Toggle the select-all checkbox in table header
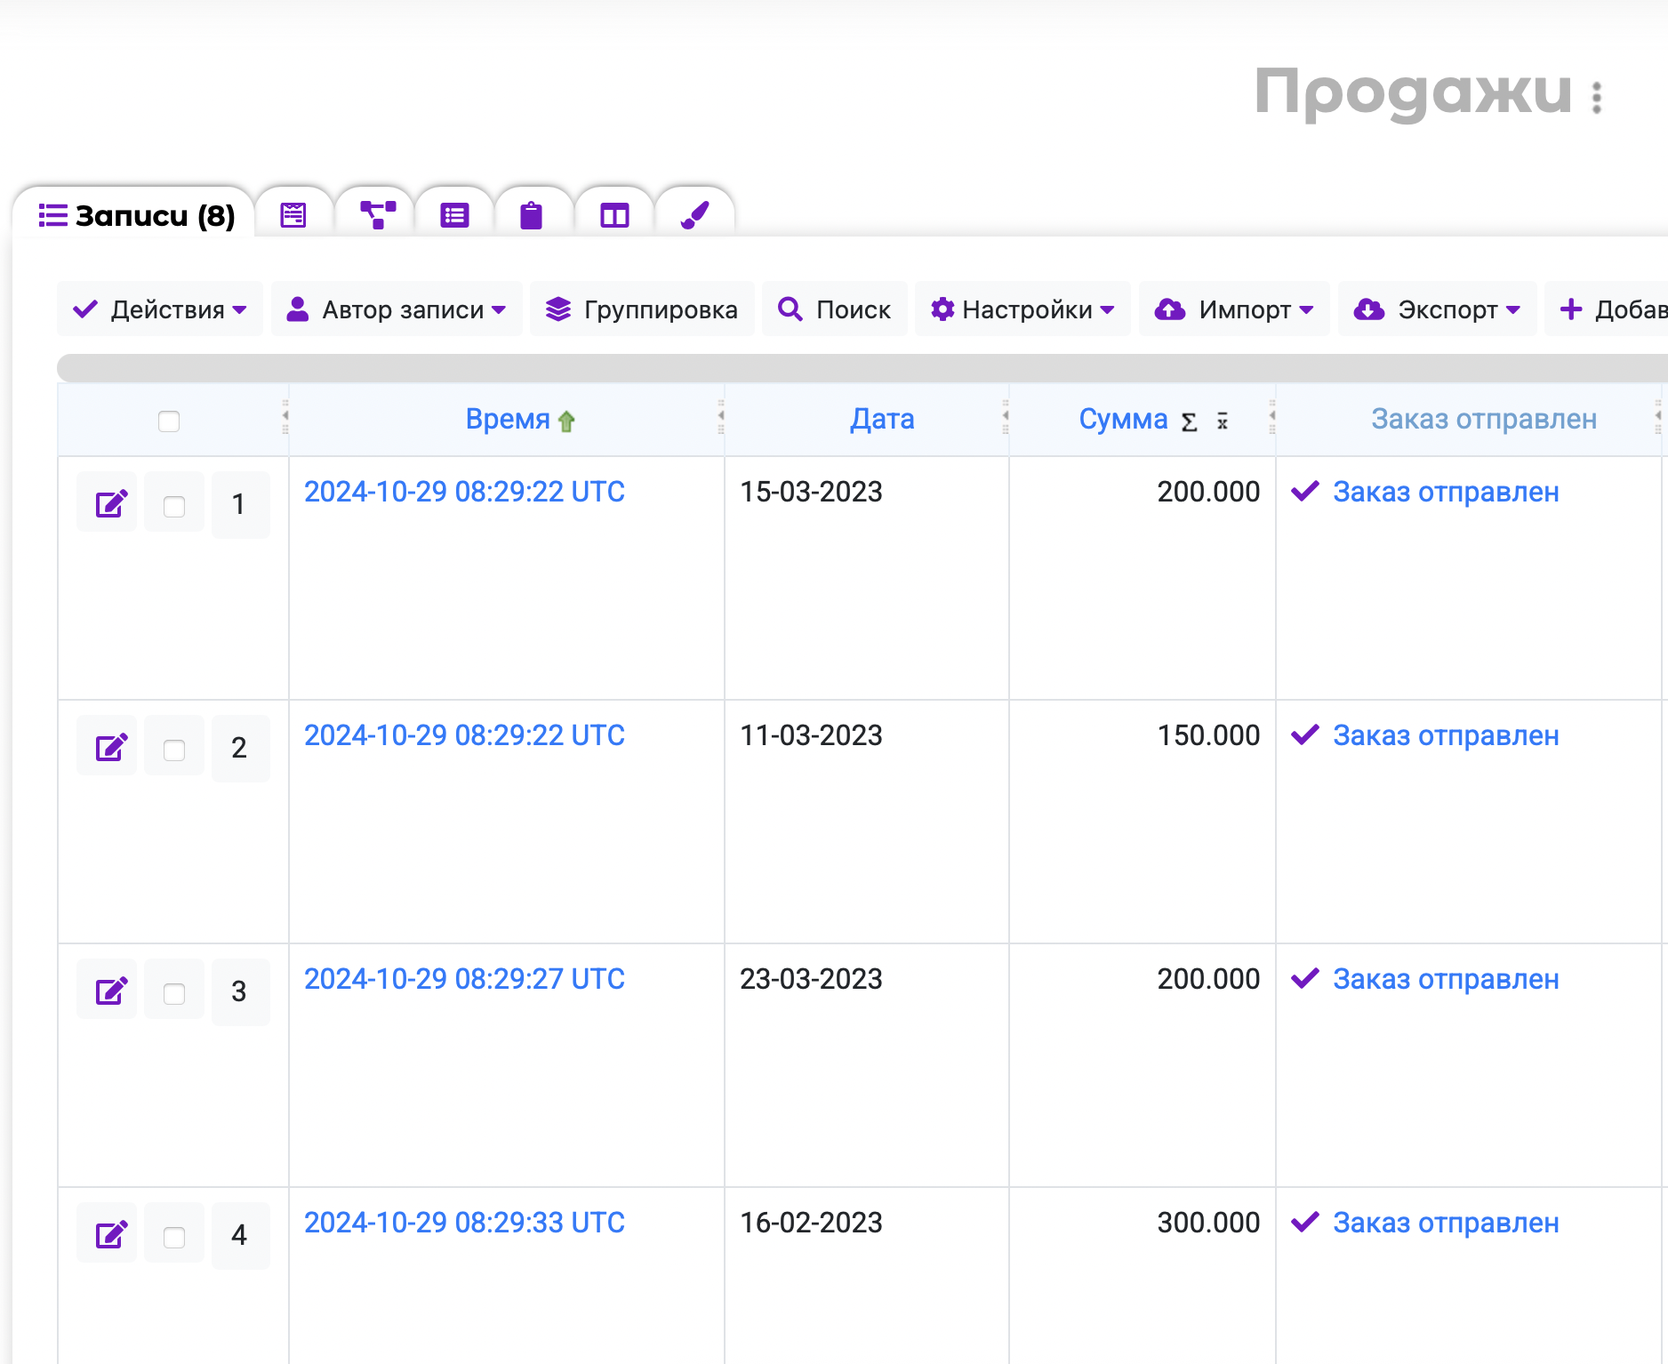The image size is (1668, 1364). point(169,421)
